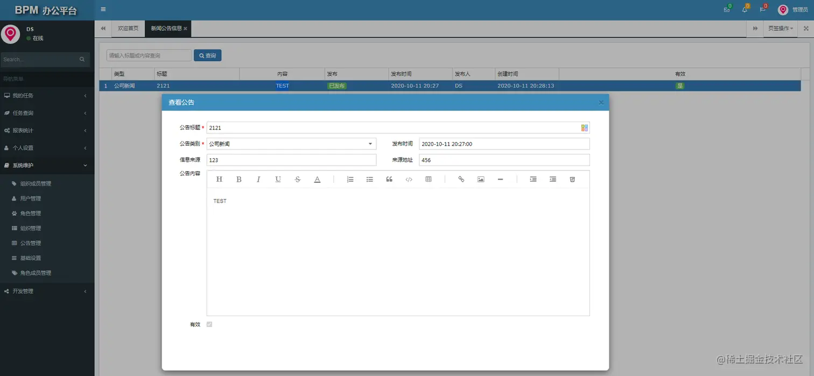Insert an ordered numbered list
This screenshot has height=376, width=814.
[350, 179]
